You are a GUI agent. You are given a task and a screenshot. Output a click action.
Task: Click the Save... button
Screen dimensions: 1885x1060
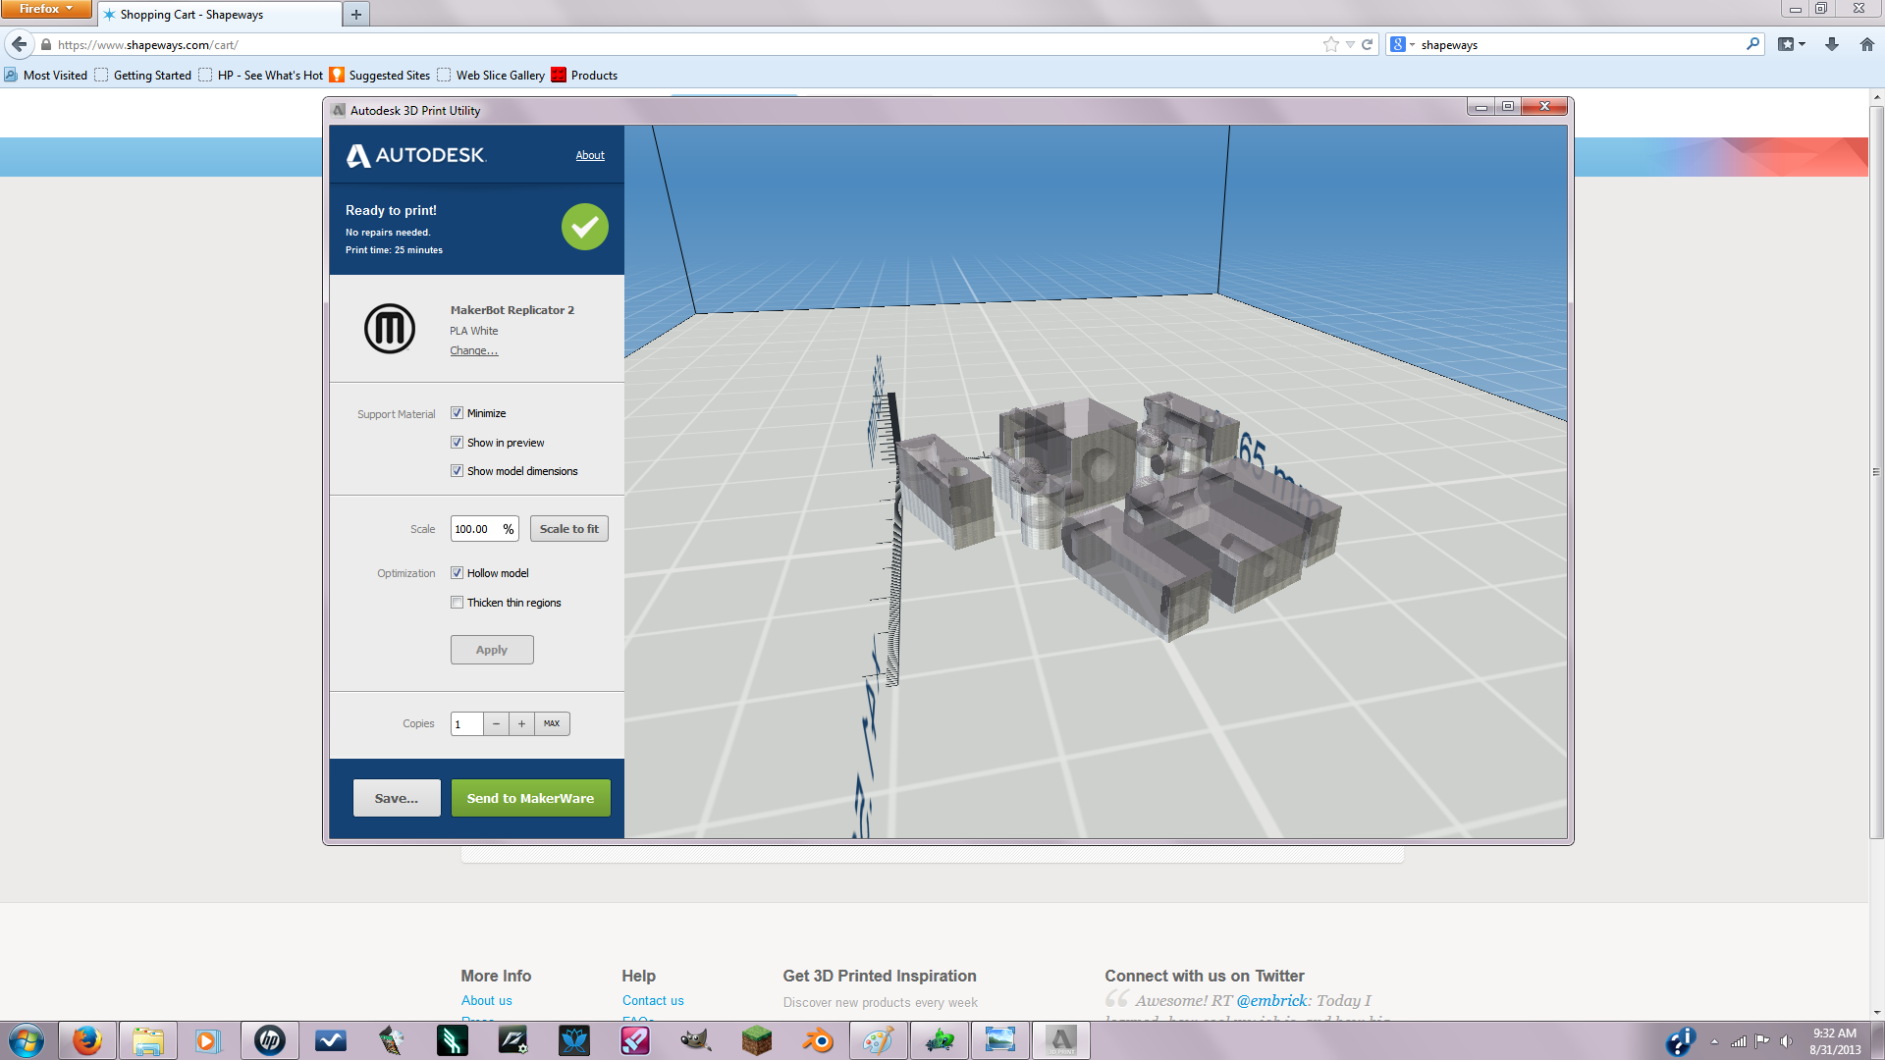point(397,798)
